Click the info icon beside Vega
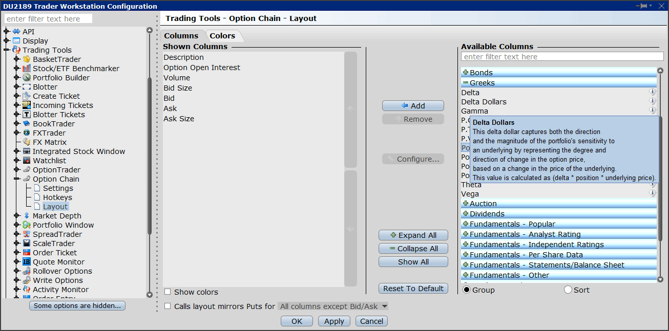Viewport: 669px width, 331px height. pyautogui.click(x=653, y=193)
